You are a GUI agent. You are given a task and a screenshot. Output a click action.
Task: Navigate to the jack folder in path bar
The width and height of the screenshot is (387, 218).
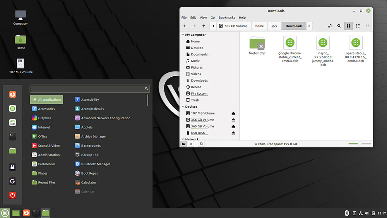(x=274, y=26)
